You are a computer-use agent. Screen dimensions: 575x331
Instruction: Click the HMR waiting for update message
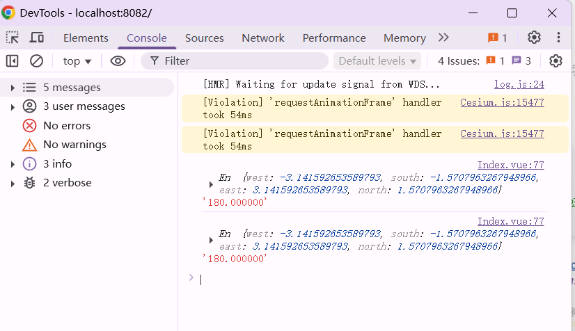pyautogui.click(x=321, y=84)
